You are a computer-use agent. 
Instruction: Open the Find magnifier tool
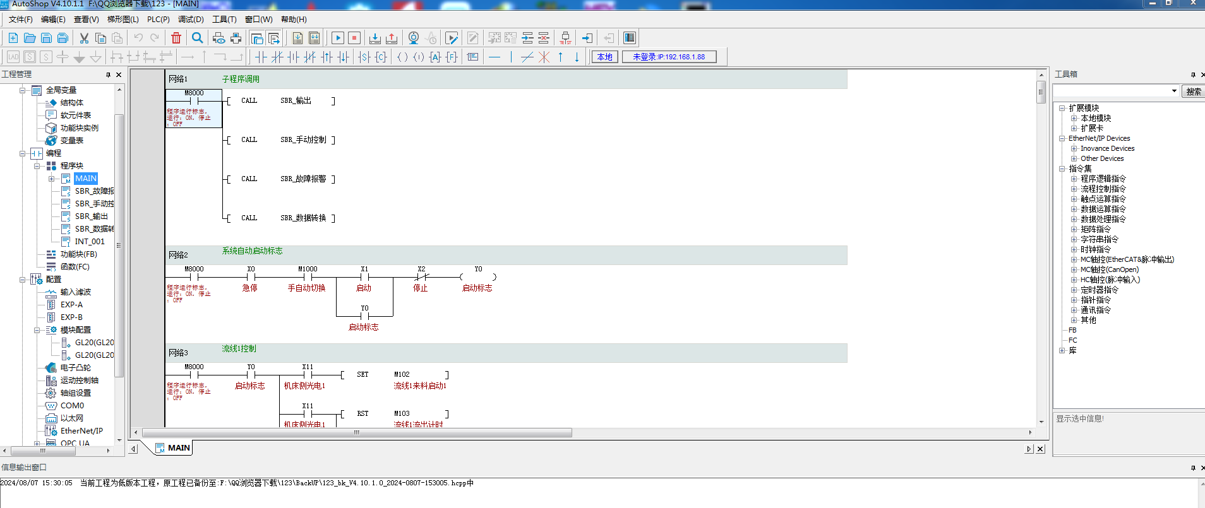[198, 38]
